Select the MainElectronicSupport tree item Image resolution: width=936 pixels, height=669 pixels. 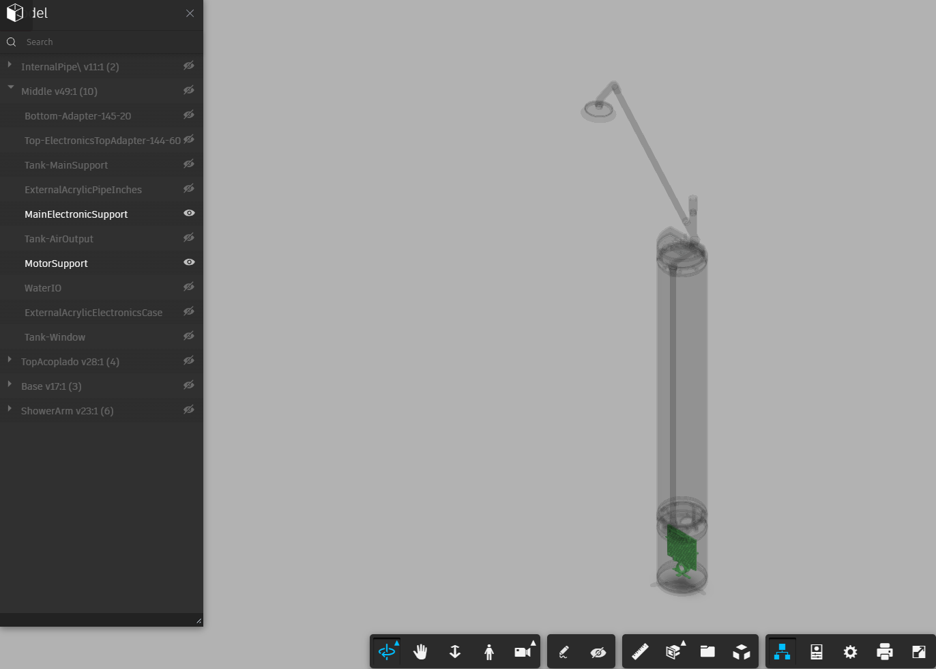pos(76,214)
